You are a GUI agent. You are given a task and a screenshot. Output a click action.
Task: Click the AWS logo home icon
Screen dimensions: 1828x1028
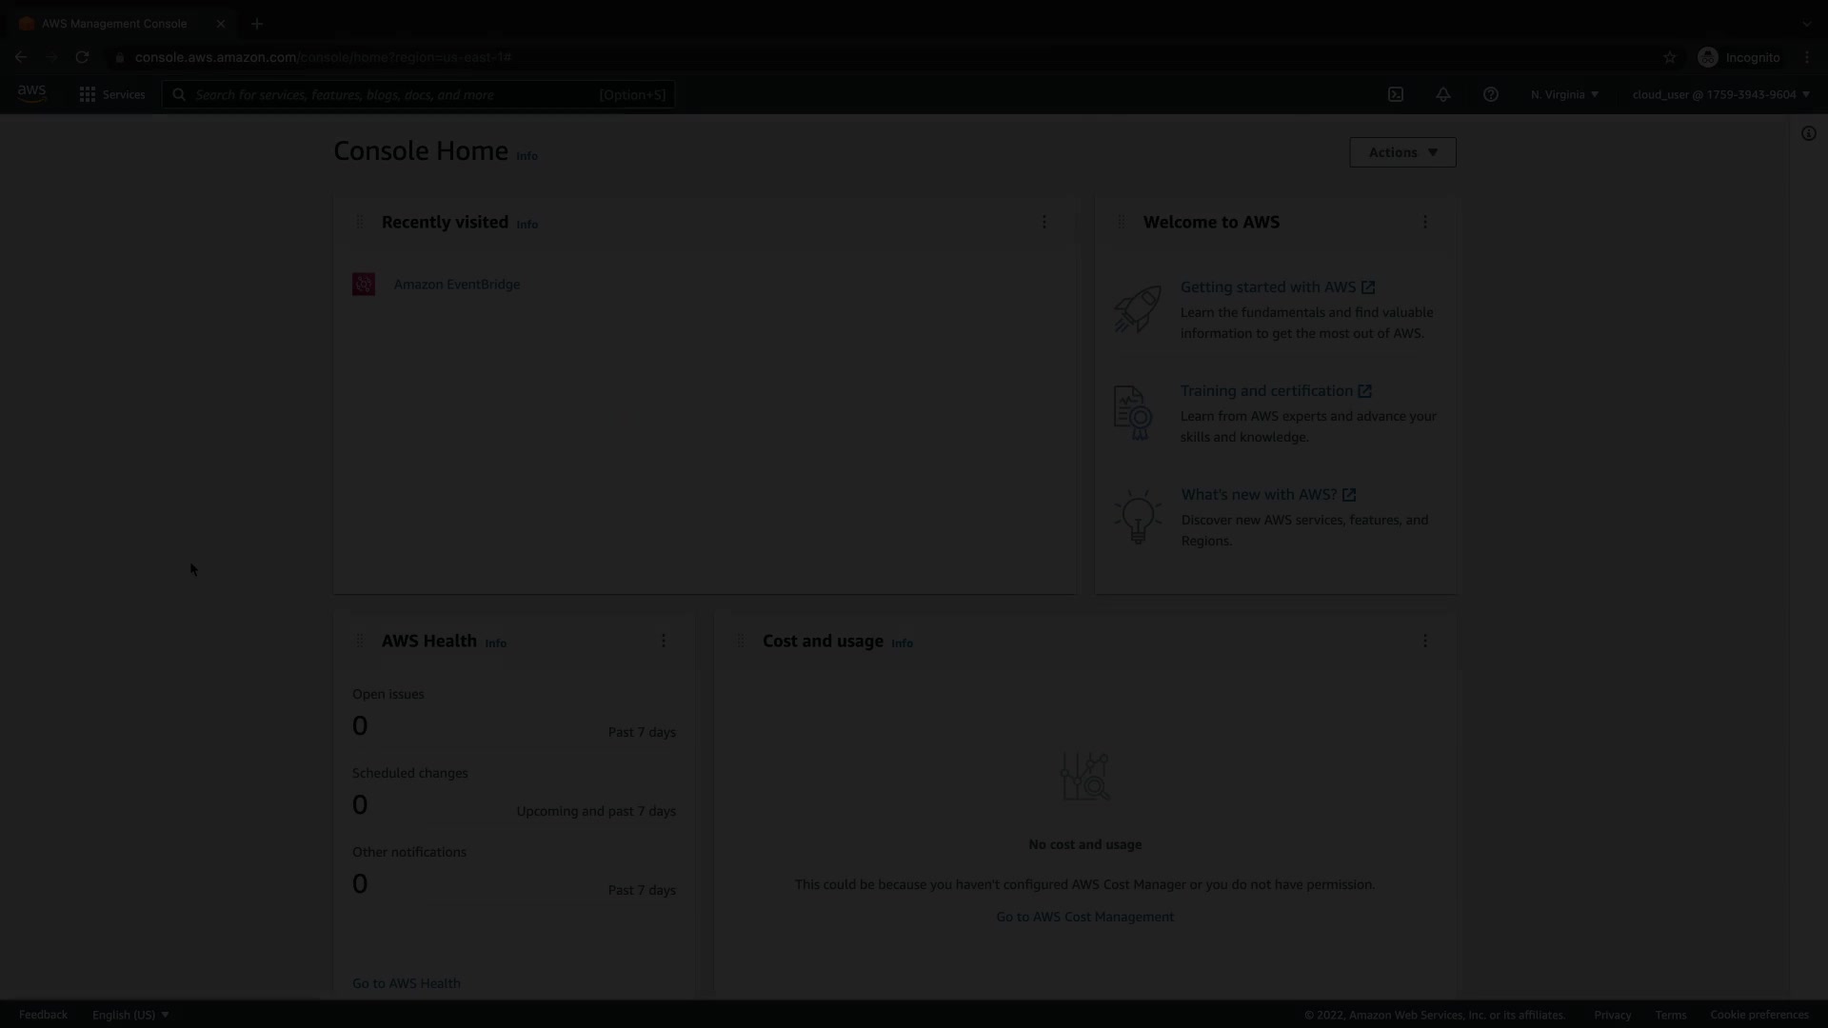point(31,93)
